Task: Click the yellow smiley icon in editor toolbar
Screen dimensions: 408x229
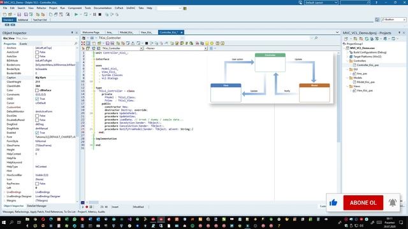Action: point(212,43)
